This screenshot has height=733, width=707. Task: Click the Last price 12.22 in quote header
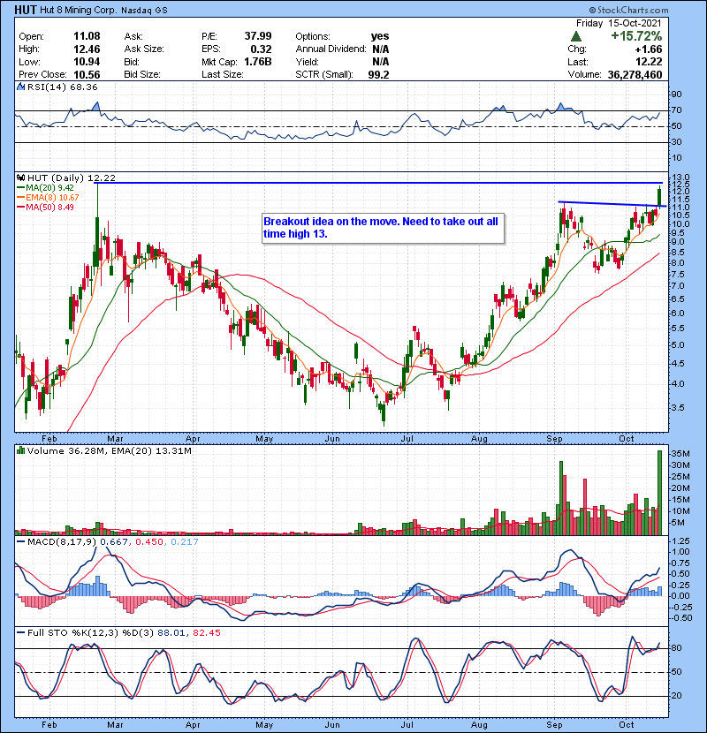[x=649, y=62]
